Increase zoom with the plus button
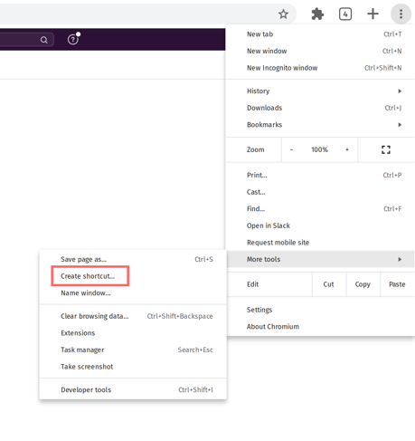 coord(347,149)
